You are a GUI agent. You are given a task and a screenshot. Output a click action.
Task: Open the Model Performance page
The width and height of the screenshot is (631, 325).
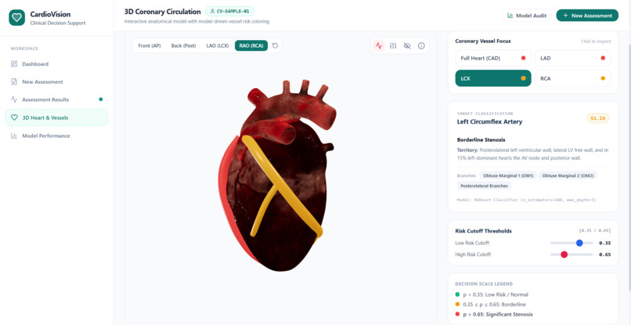click(56, 135)
